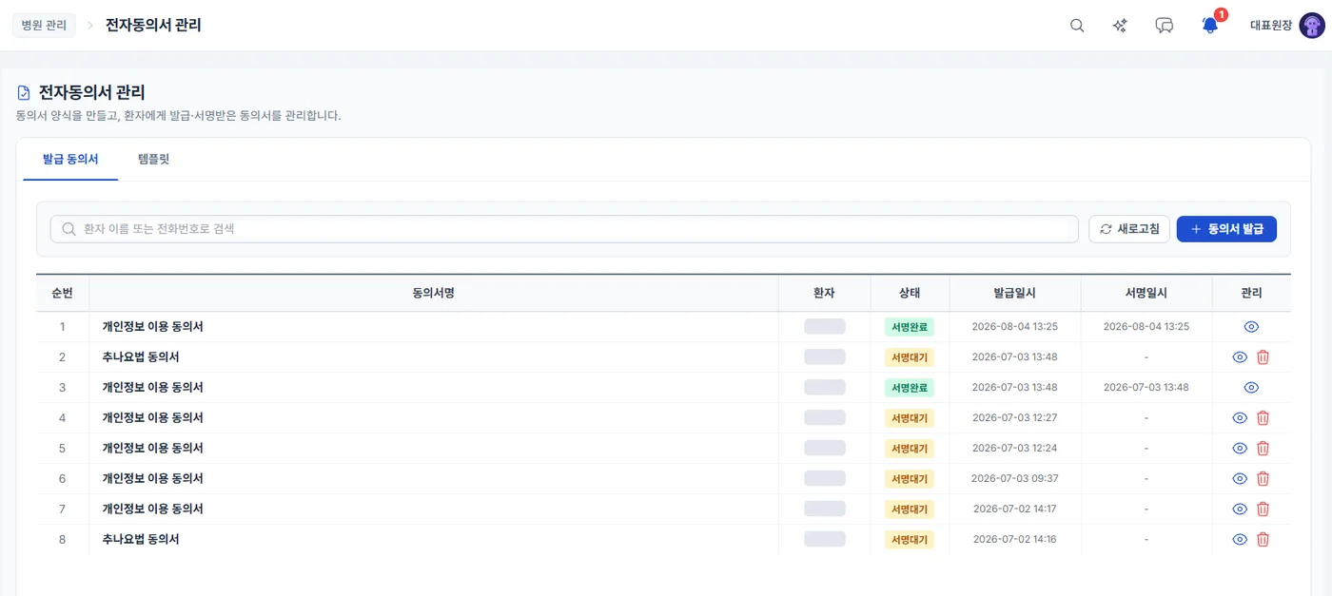
Task: View the consent form in row 8
Action: tap(1240, 540)
